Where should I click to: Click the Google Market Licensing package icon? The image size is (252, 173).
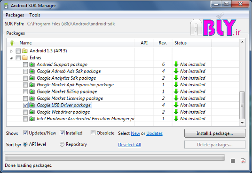pyautogui.click(x=32, y=98)
